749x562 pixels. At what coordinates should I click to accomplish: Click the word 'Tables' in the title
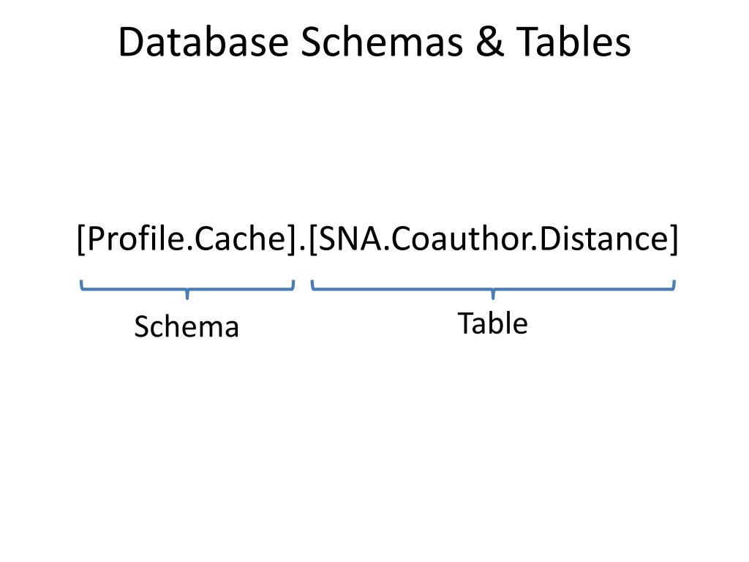(x=573, y=42)
